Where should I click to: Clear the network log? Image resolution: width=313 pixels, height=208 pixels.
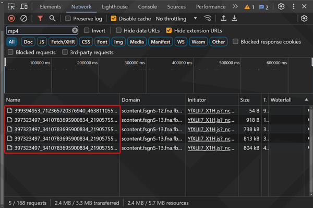23,19
